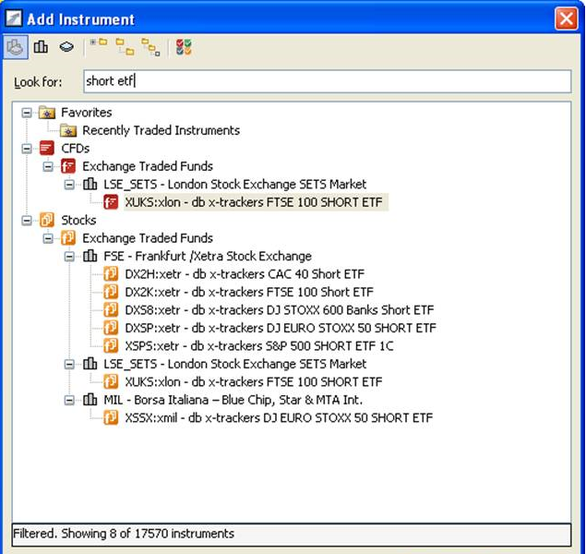This screenshot has width=586, height=554.
Task: Click the layered disc toolbar icon
Action: coord(66,47)
